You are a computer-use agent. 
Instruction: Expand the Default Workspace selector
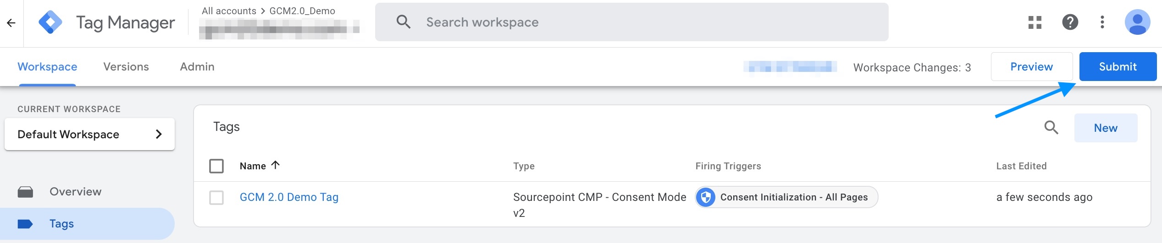pos(90,134)
